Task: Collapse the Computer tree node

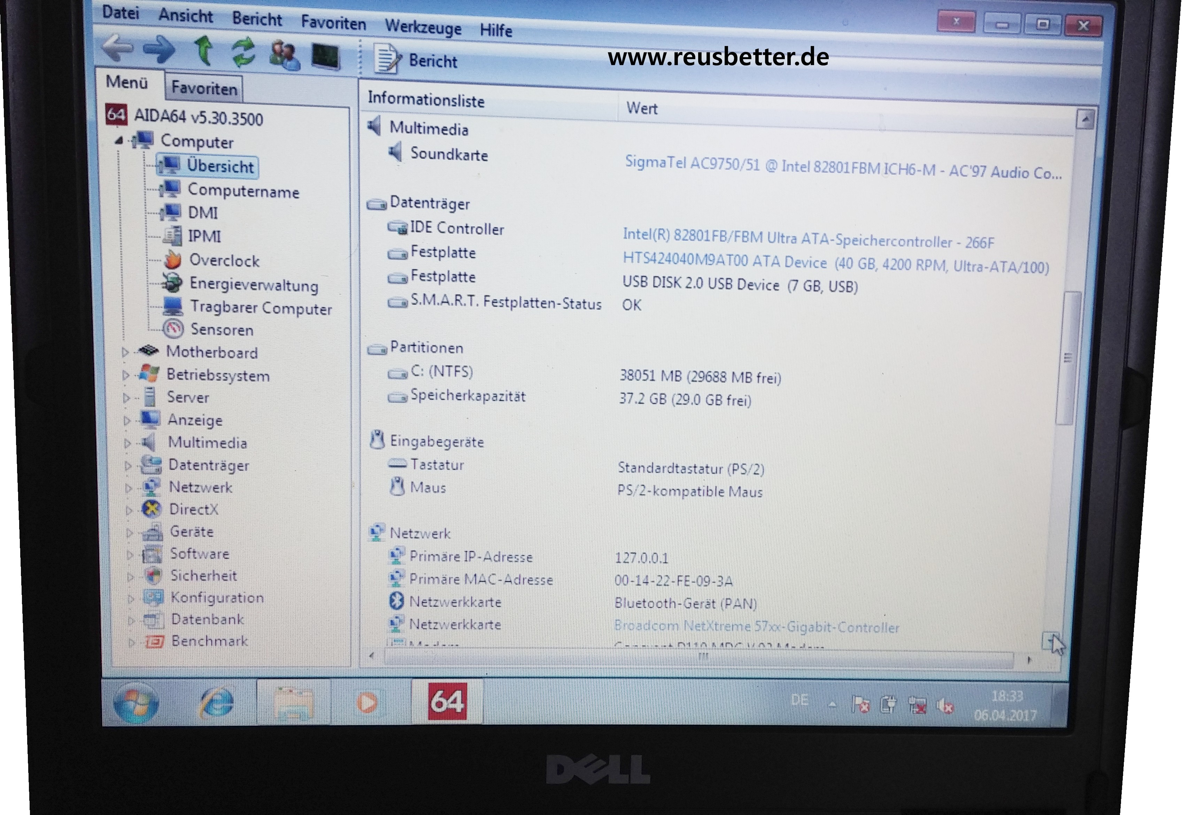Action: (119, 139)
